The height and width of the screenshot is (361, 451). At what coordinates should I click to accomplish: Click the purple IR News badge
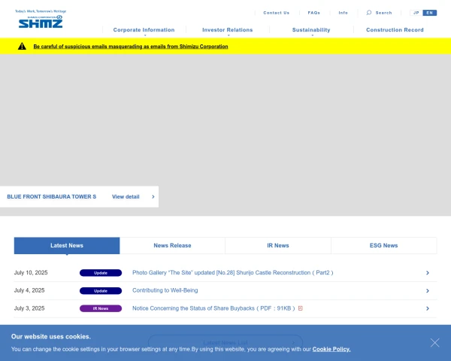101,308
